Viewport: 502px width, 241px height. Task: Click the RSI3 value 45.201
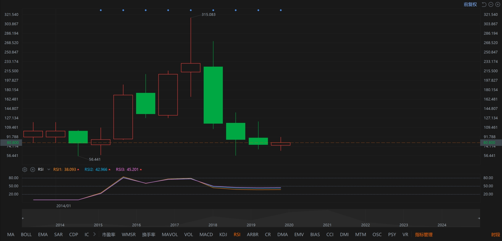click(133, 169)
